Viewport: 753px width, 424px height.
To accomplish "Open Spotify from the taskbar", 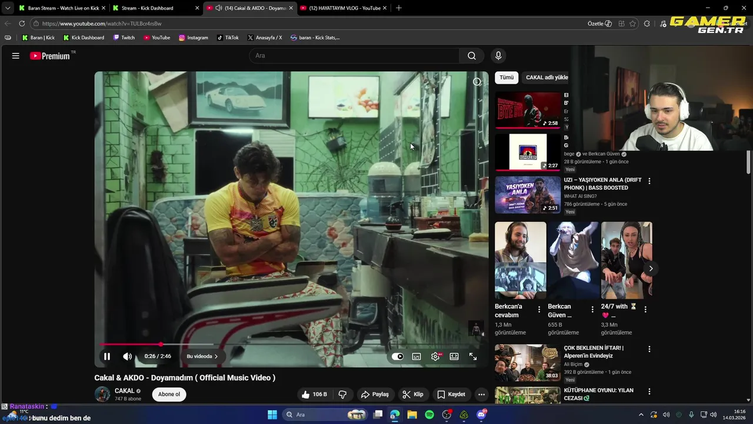I will point(429,415).
